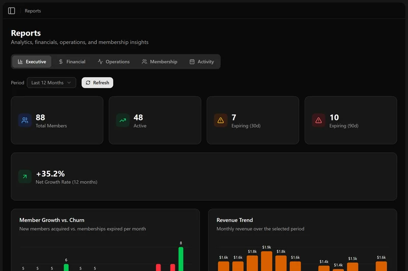The image size is (408, 271).
Task: Click the calendar icon on Activity
Action: pyautogui.click(x=192, y=62)
